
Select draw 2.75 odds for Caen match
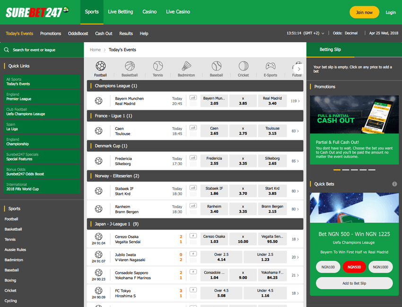point(243,131)
